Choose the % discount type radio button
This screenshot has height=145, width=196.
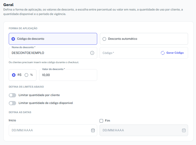[x=26, y=75]
